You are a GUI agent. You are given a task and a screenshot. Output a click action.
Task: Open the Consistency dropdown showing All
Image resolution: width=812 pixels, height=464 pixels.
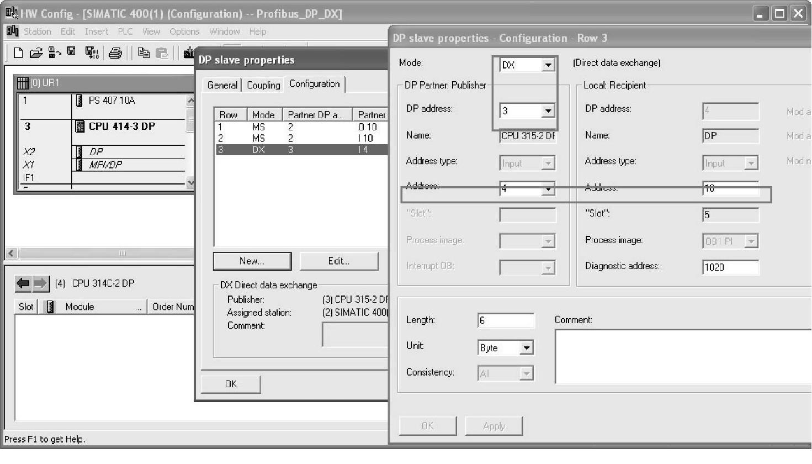coord(527,374)
